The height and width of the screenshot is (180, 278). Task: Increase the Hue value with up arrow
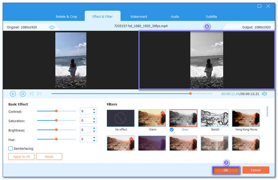pos(94,138)
